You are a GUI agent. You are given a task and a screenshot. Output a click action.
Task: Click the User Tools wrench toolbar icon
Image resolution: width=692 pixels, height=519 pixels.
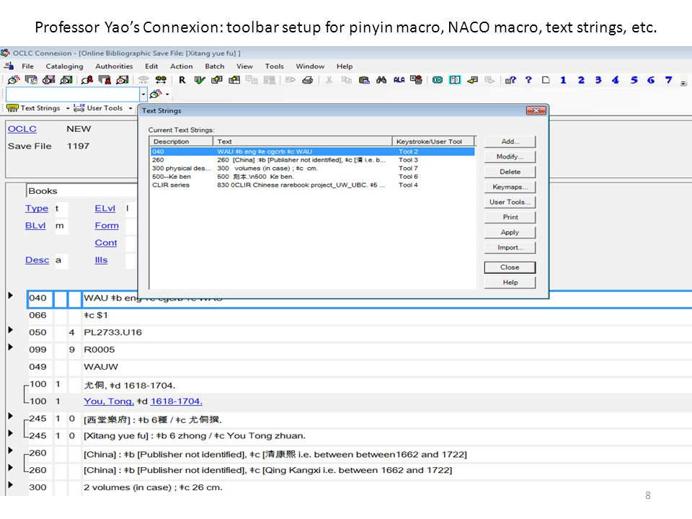click(x=79, y=107)
